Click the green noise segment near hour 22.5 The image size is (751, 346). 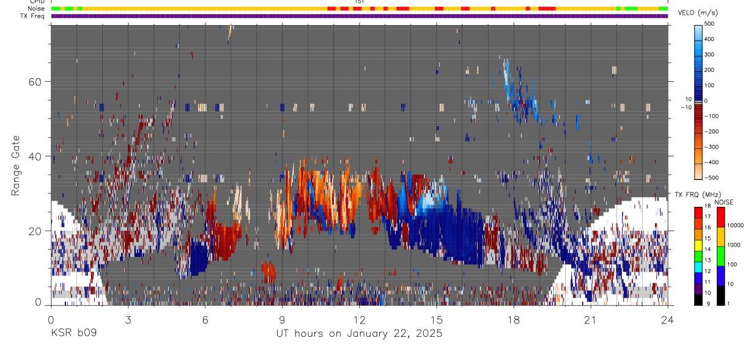tap(631, 9)
